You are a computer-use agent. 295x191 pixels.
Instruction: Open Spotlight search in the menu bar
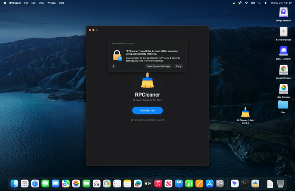pyautogui.click(x=260, y=3)
